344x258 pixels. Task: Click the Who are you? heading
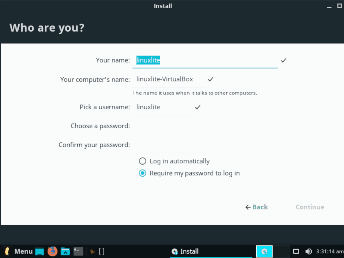coord(47,28)
